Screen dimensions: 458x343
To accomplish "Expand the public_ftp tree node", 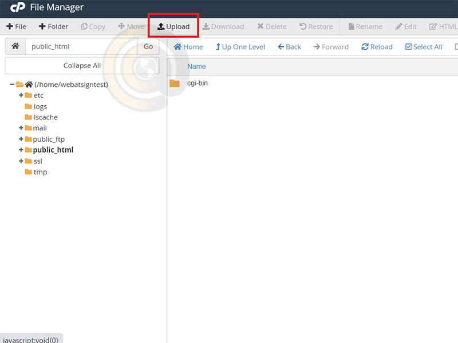I will (21, 139).
